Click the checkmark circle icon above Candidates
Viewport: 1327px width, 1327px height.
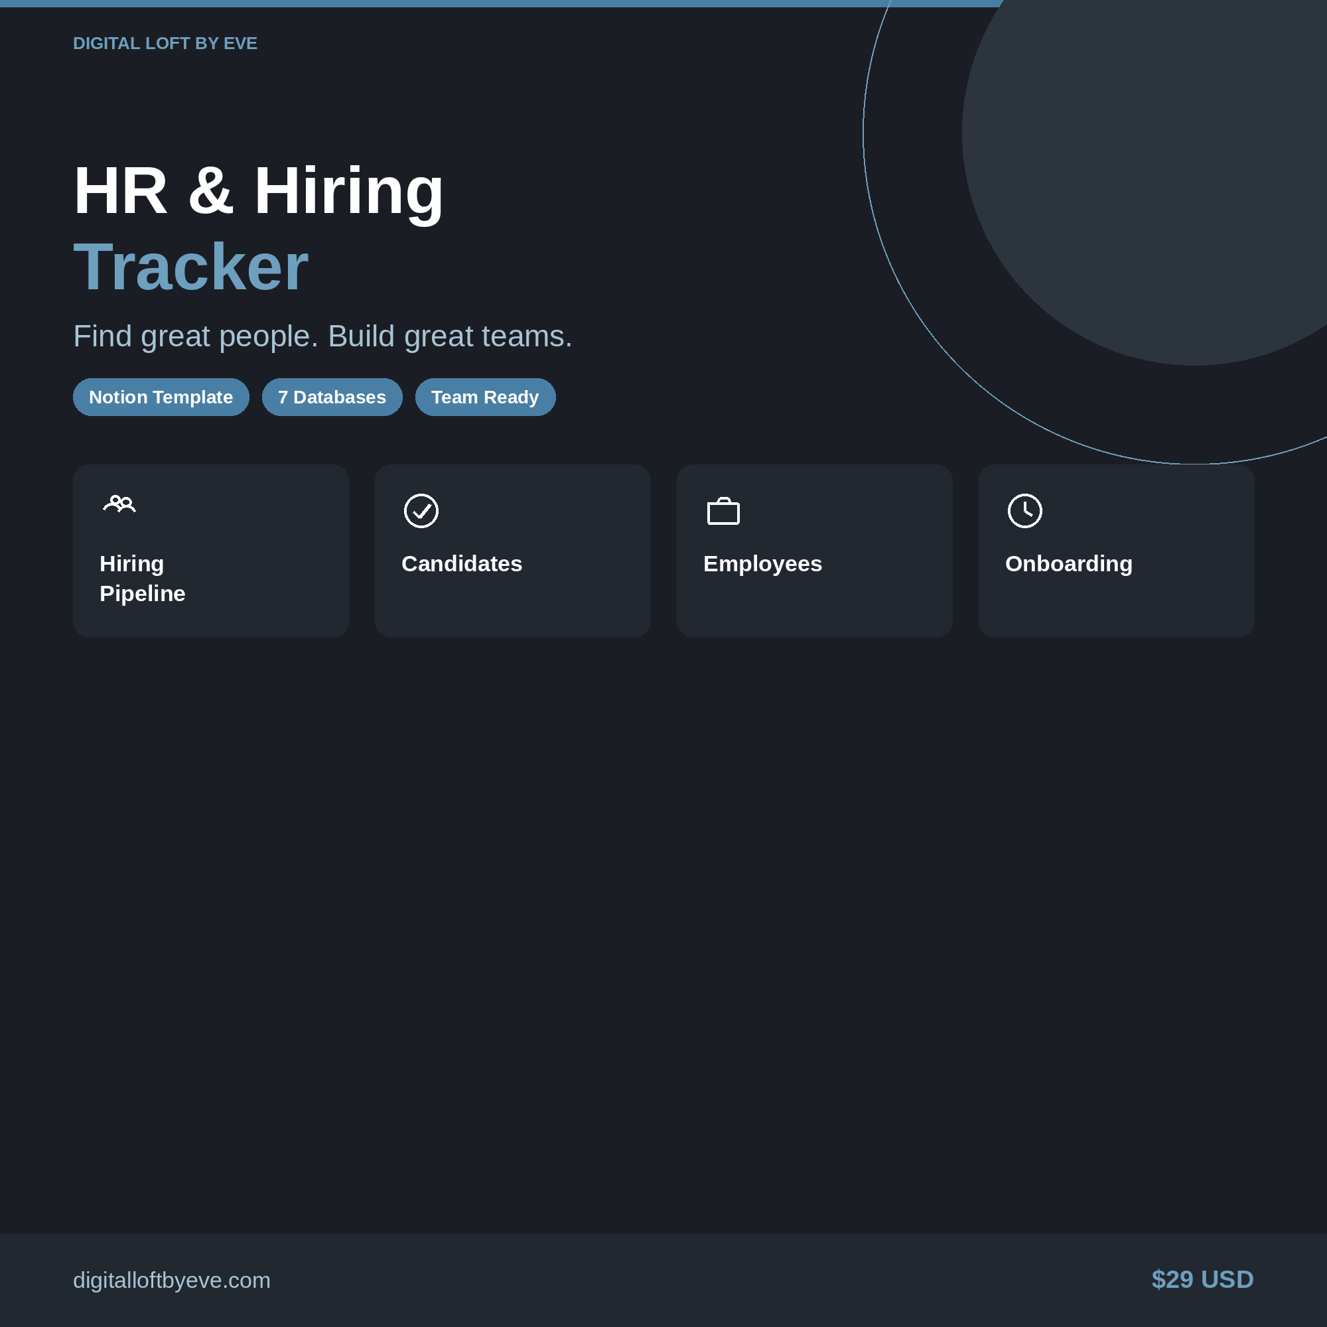point(421,510)
